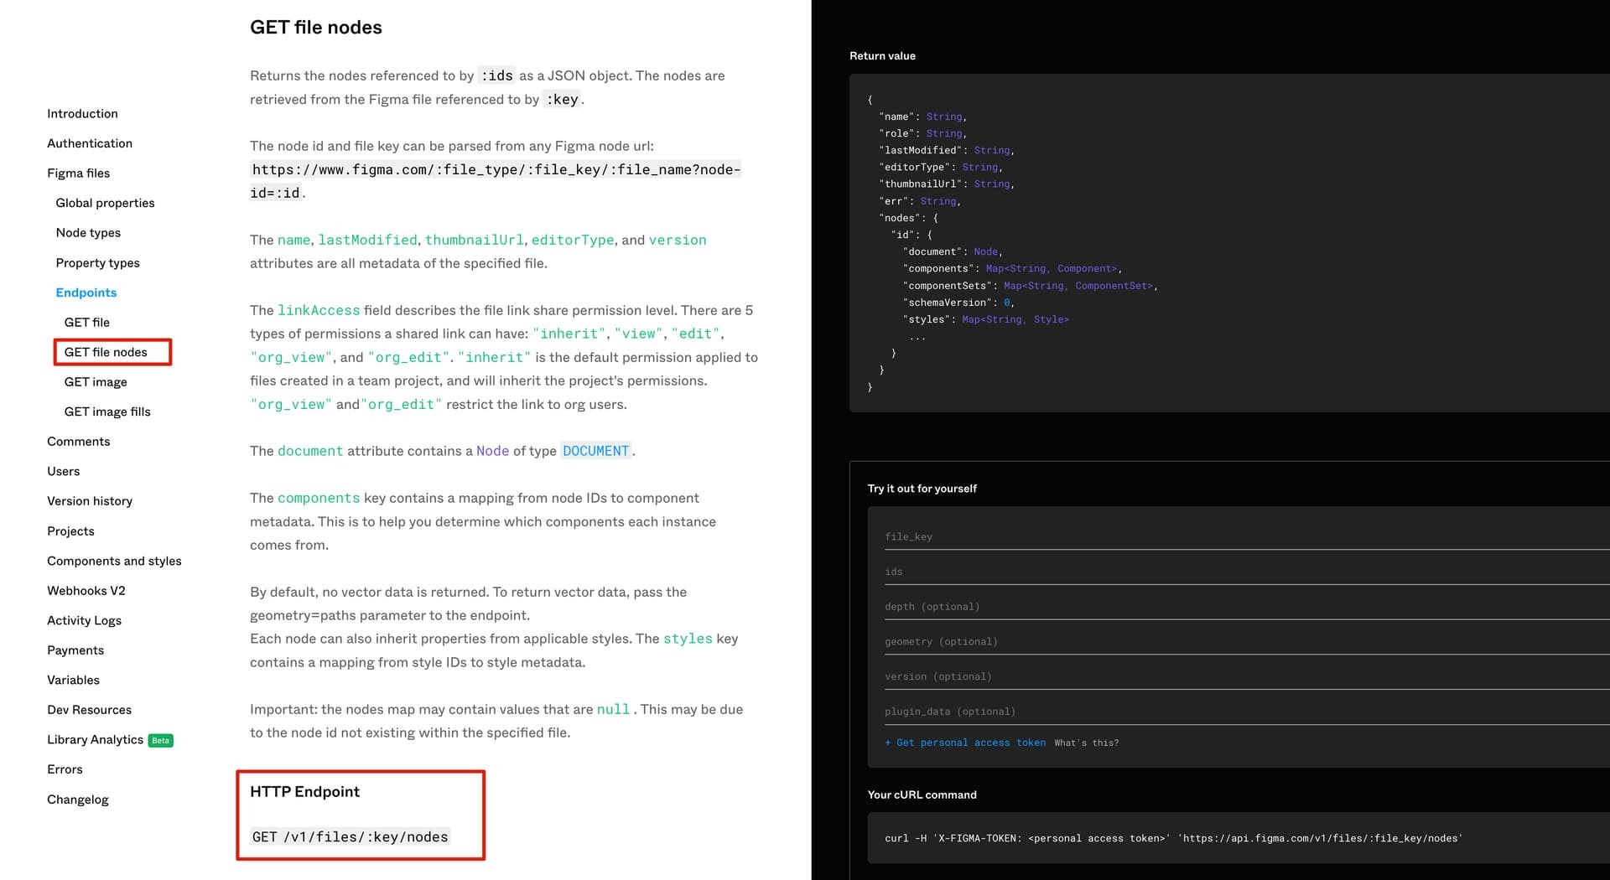
Task: Click the Return value label
Action: coord(882,56)
